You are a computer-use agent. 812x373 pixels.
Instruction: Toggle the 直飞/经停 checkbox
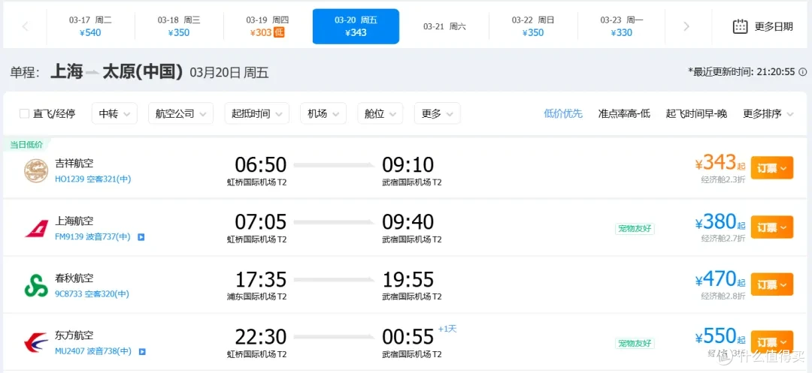pyautogui.click(x=24, y=113)
